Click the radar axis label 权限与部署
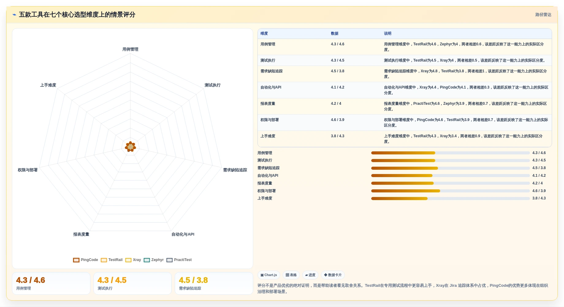Viewport: 564px width, 307px height. coord(28,170)
